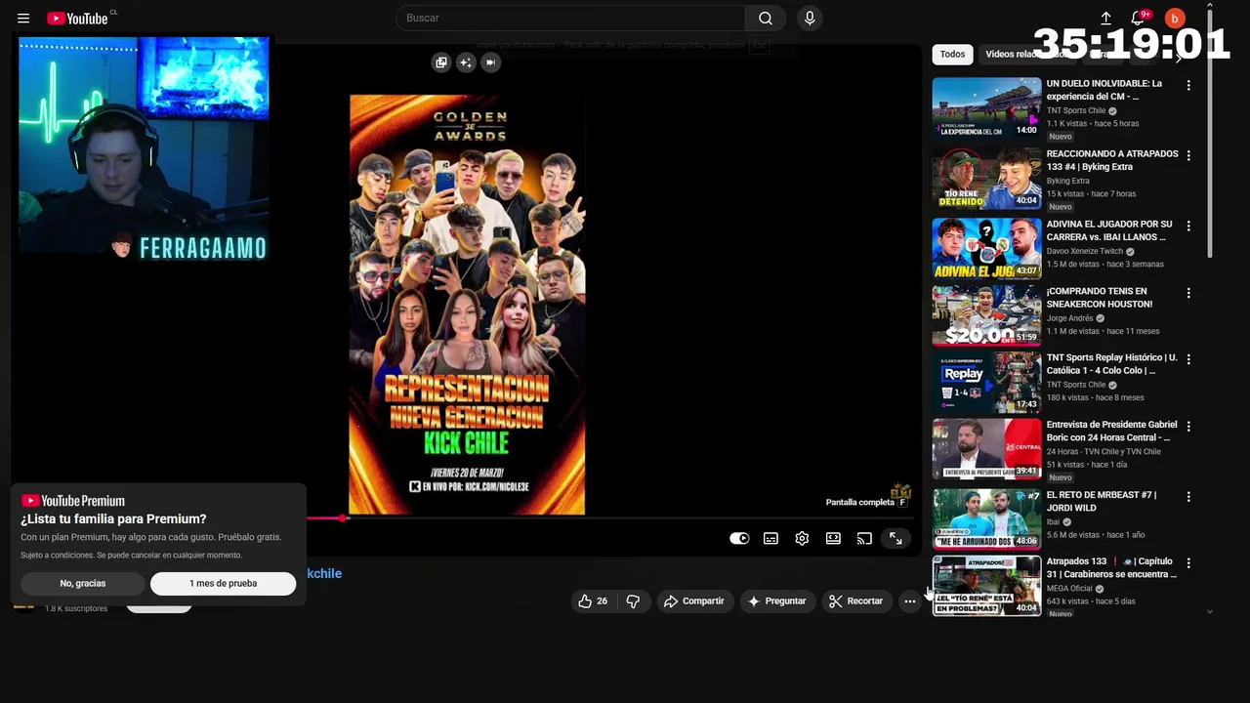The height and width of the screenshot is (703, 1250).
Task: Click ADIVINA EL JUGADOR POR SU CARRERA title
Action: pos(1109,230)
